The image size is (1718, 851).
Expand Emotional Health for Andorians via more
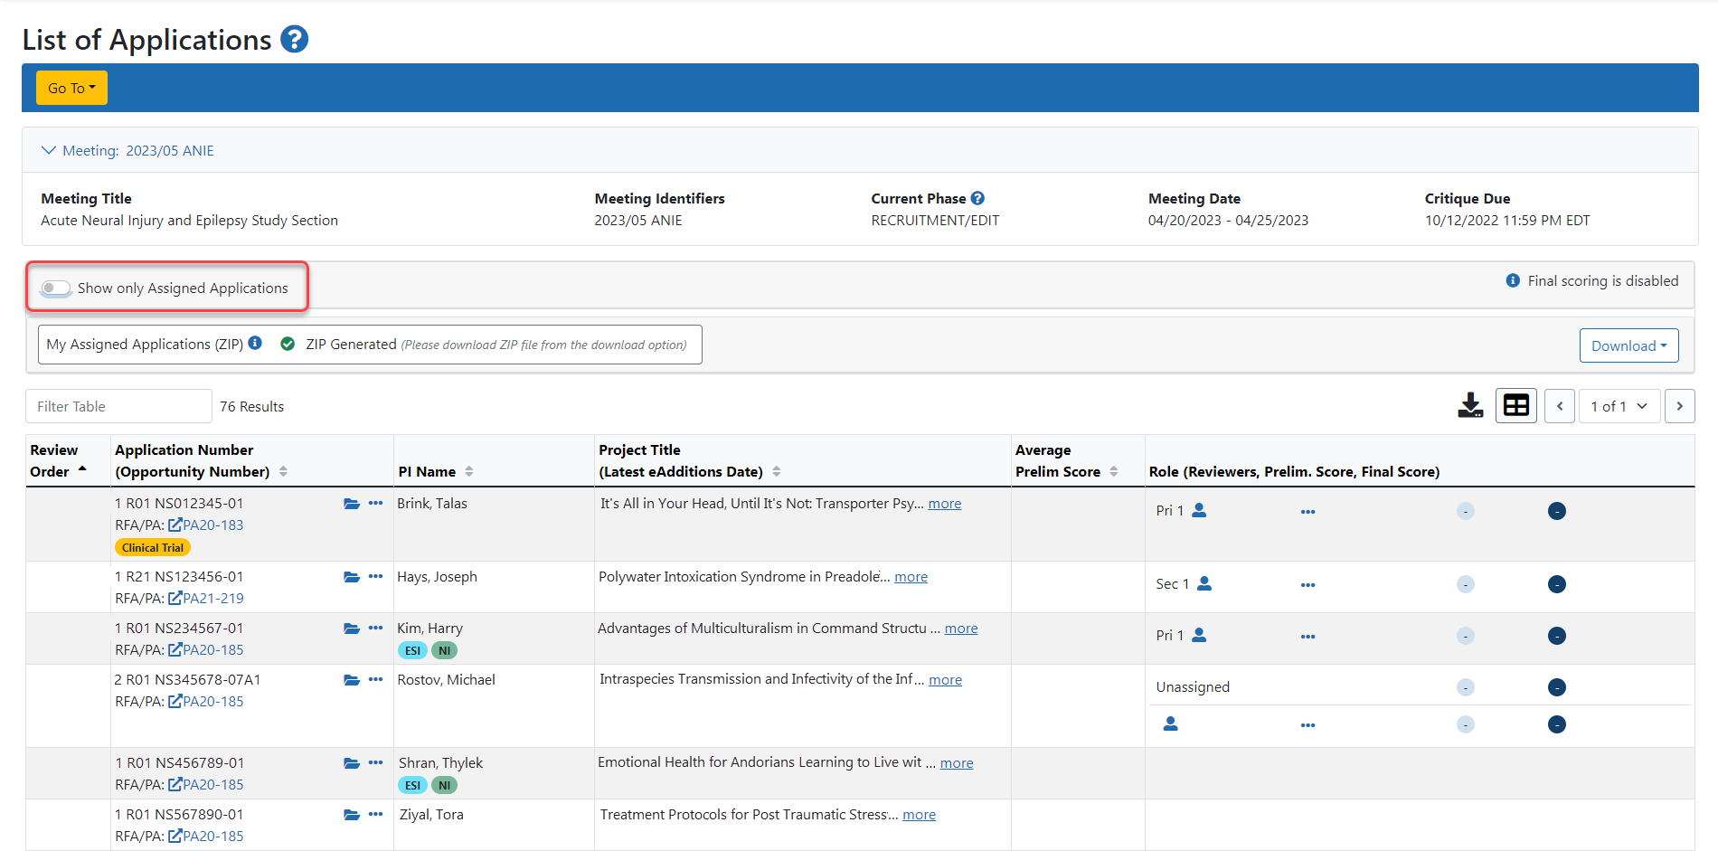click(957, 762)
